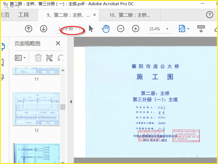
Task: Collapse the navigation pane with the left triangle
Action: (x=71, y=102)
